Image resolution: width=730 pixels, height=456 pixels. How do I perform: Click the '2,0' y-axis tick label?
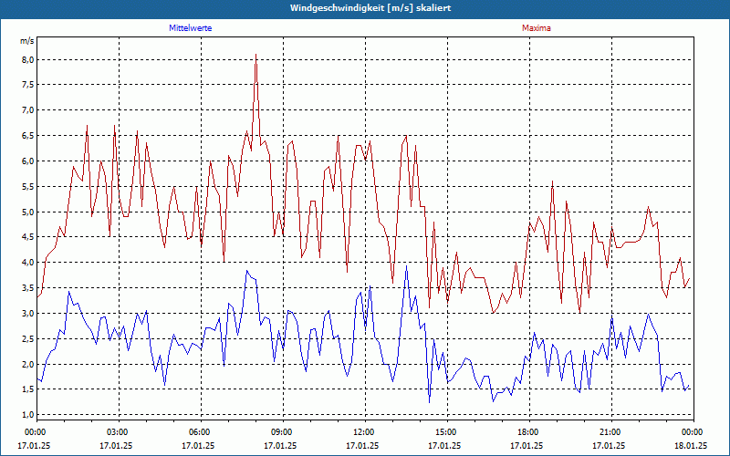pos(27,364)
